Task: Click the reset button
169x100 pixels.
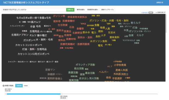Action: [26, 86]
